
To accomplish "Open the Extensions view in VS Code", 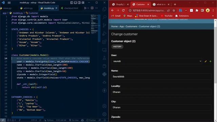I will tap(104, 42).
